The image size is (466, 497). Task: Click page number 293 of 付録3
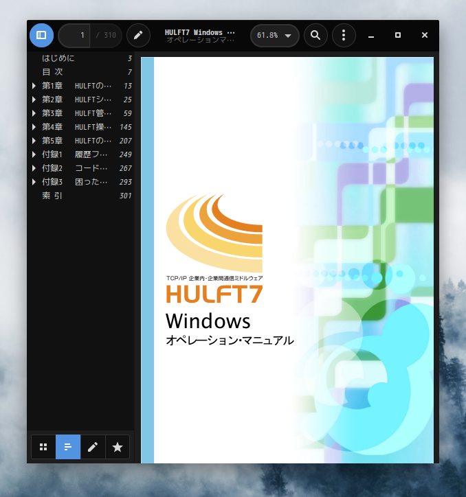[126, 182]
